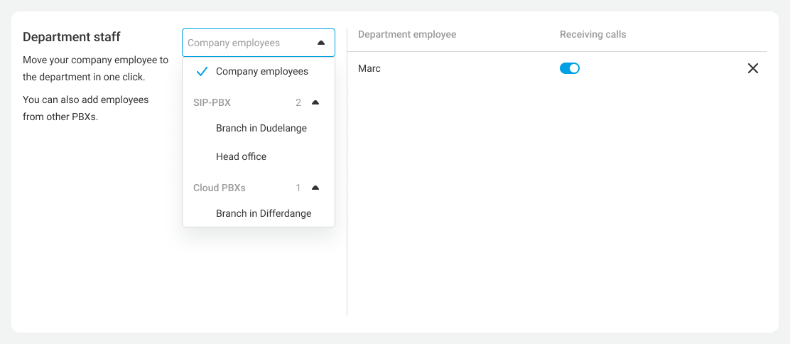The image size is (790, 344).
Task: Click the Cloud PBXs group label
Action: (x=219, y=188)
